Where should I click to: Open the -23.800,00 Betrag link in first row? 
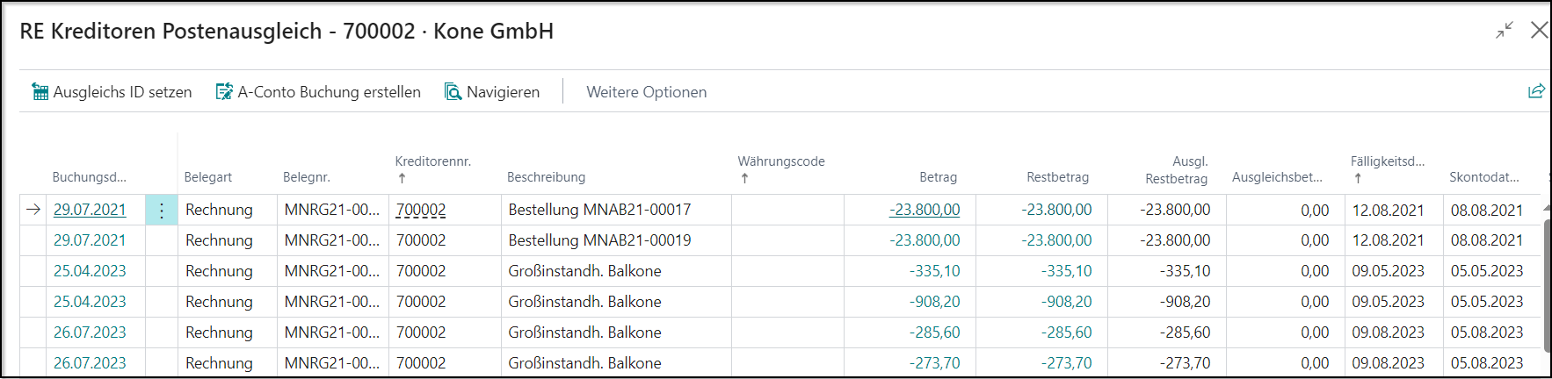(925, 211)
